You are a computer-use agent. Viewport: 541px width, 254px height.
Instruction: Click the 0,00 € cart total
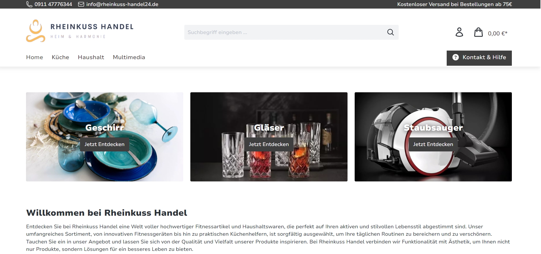click(498, 33)
